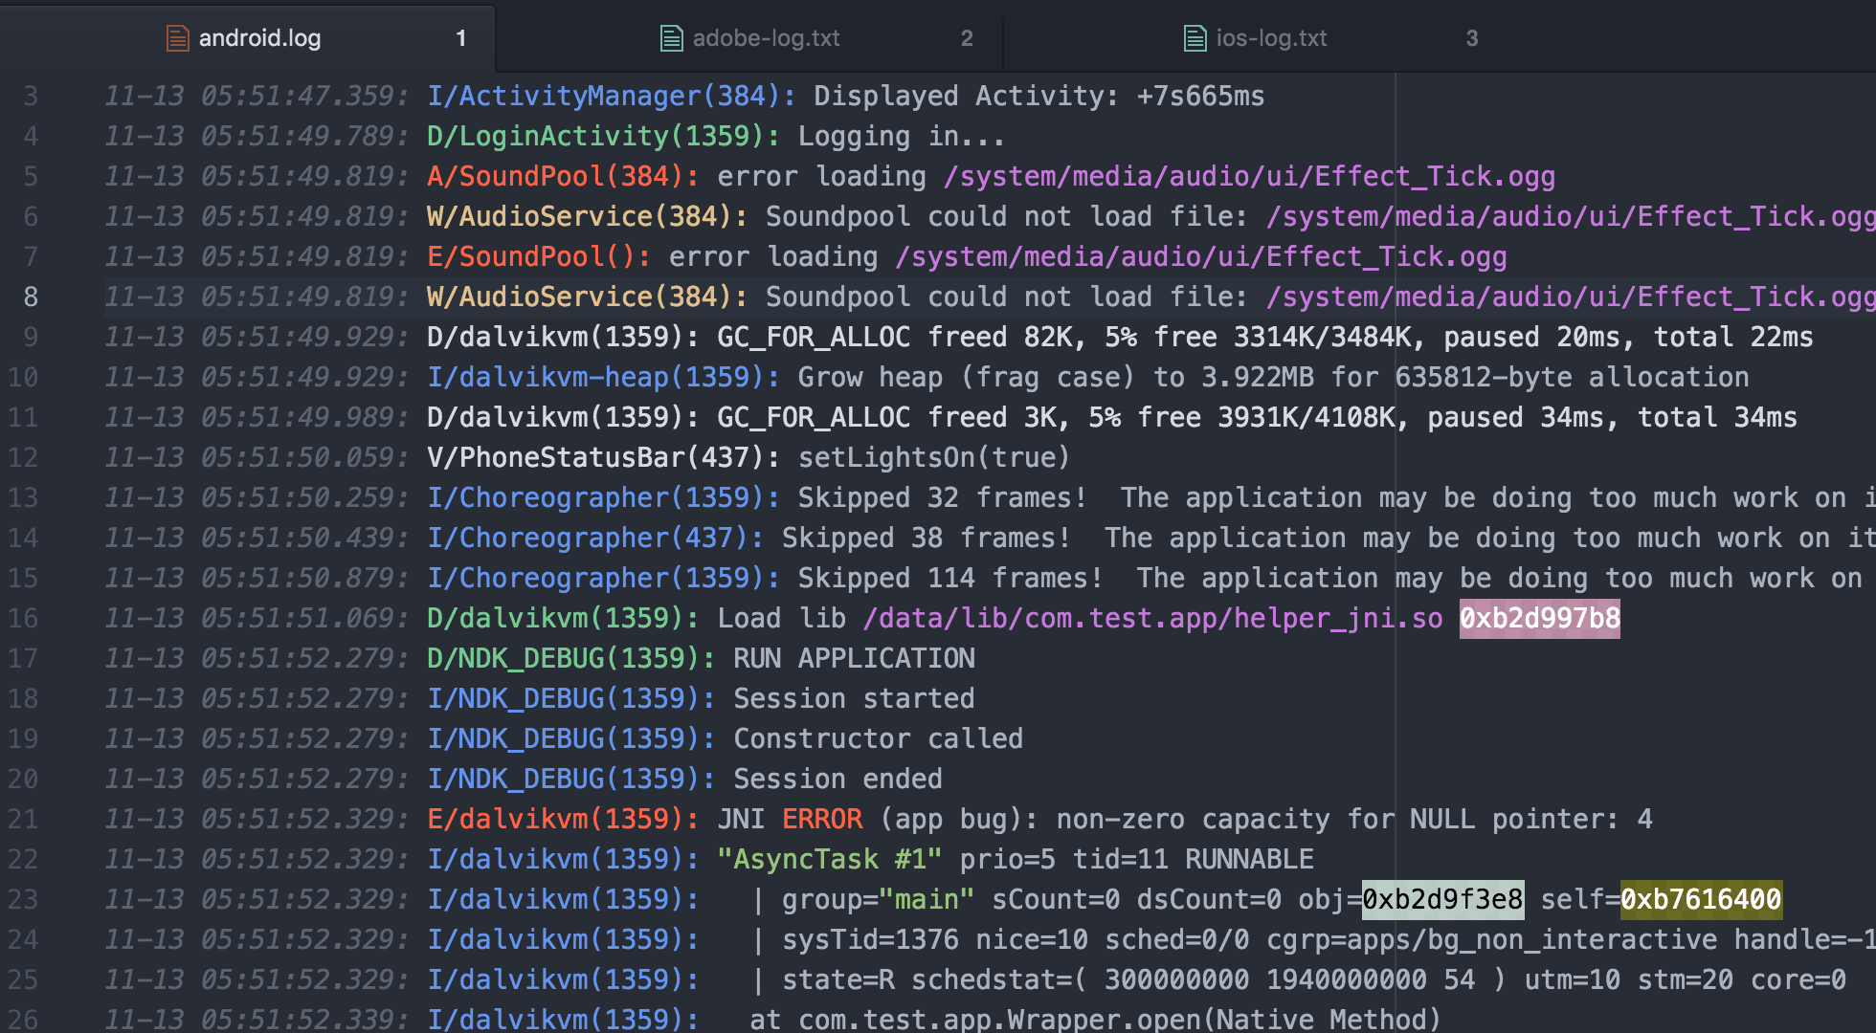
Task: Click 'state=R' on line 25
Action: point(837,979)
